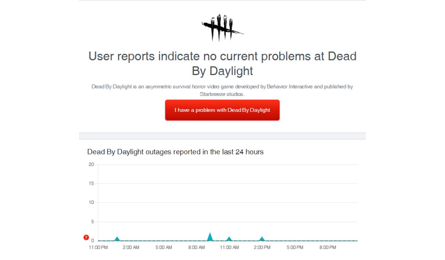Click the 'outages reported in the last 24 hours' title

click(x=175, y=152)
